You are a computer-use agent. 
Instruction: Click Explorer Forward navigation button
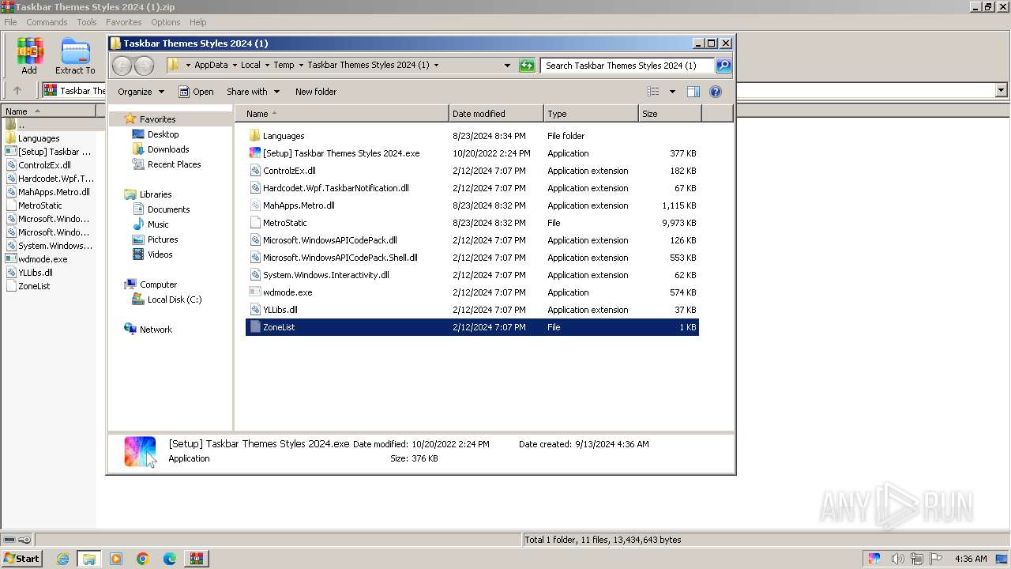click(144, 66)
